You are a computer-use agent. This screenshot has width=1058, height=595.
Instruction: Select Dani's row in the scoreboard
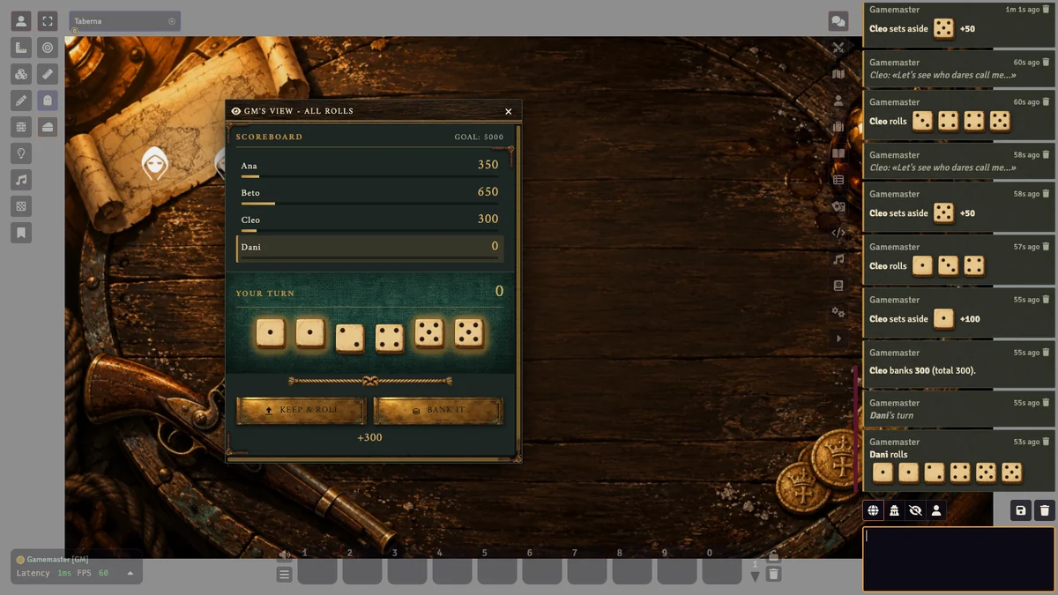point(369,248)
